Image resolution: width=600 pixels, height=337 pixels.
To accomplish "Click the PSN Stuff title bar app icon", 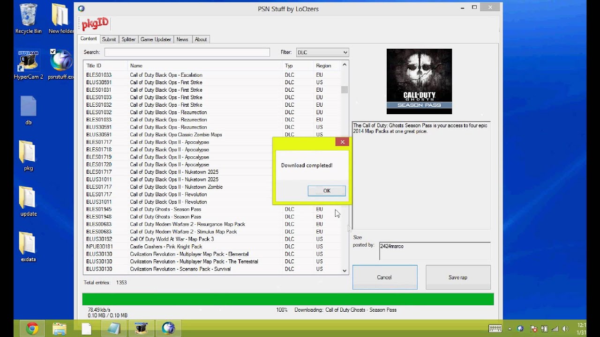I will 82,8.
